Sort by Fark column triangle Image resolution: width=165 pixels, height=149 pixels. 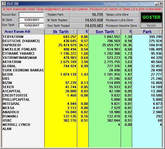160,32
